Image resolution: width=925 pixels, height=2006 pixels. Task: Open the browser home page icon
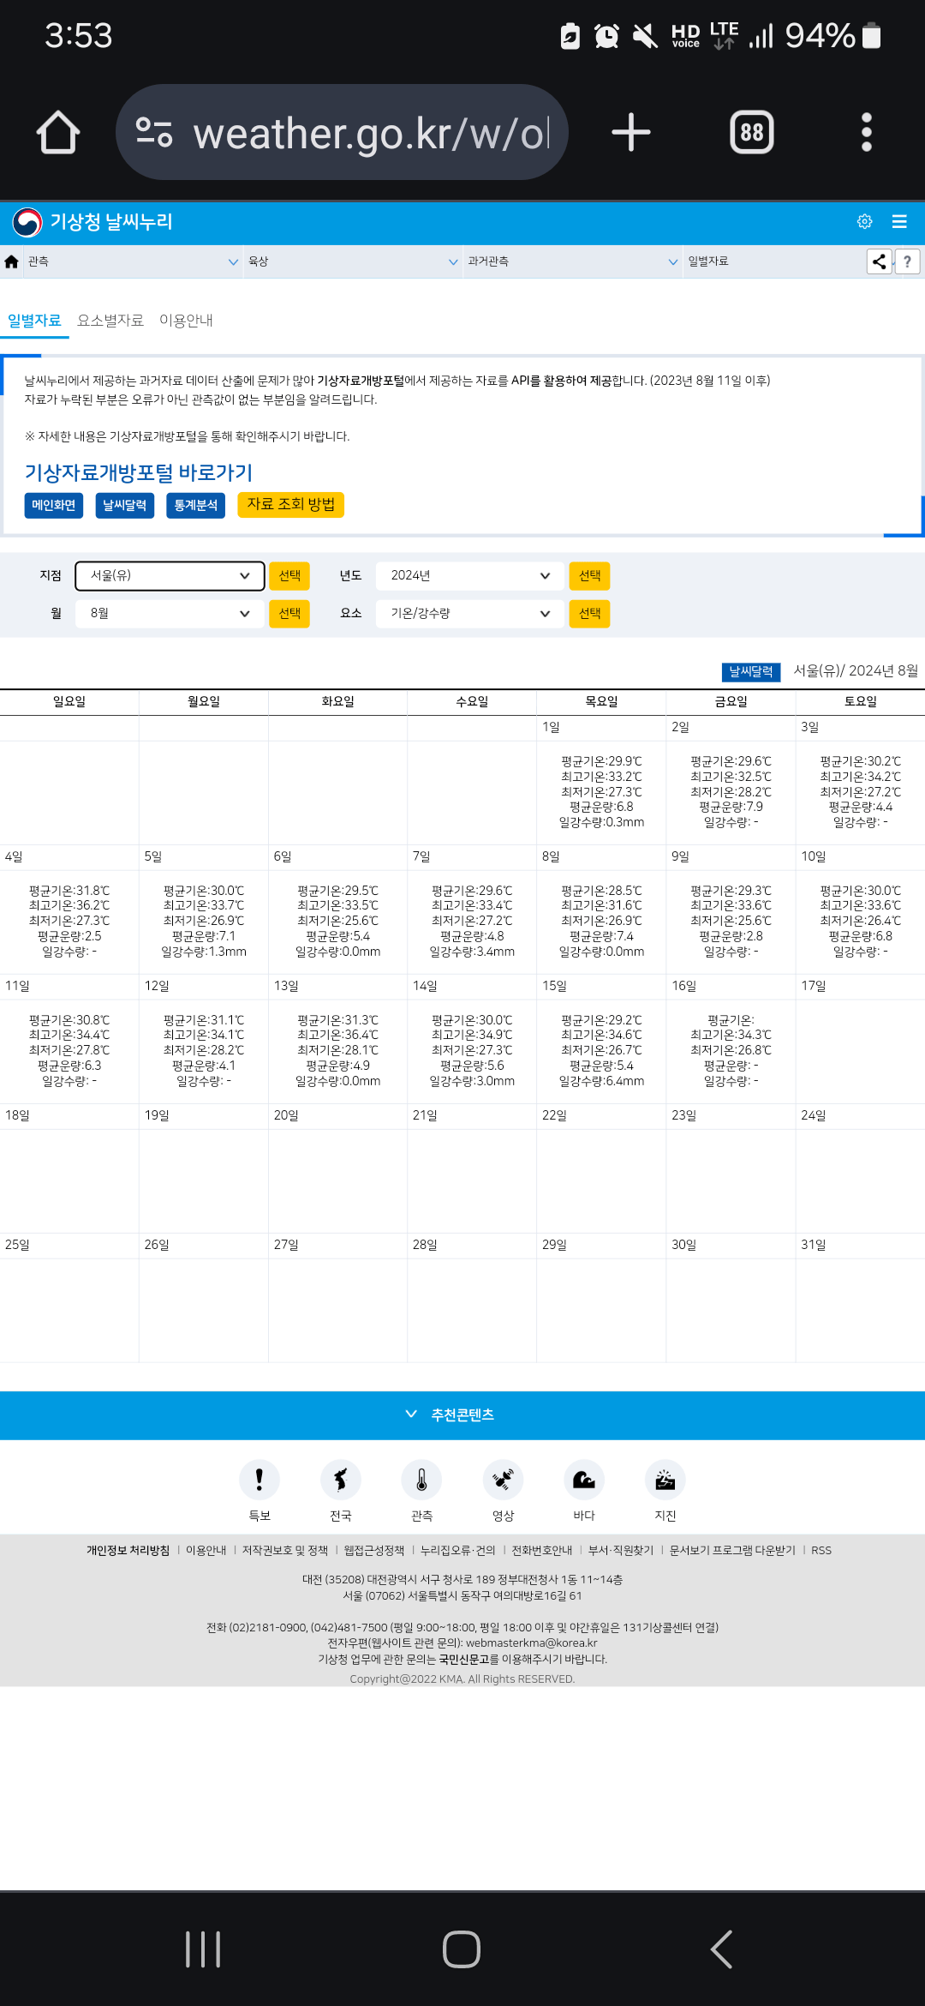(x=58, y=133)
